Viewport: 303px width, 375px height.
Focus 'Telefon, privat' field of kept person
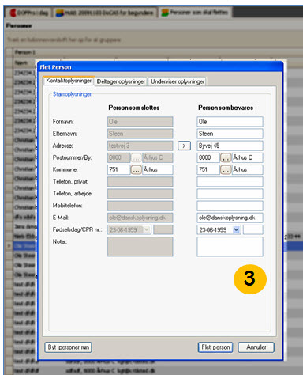230,182
